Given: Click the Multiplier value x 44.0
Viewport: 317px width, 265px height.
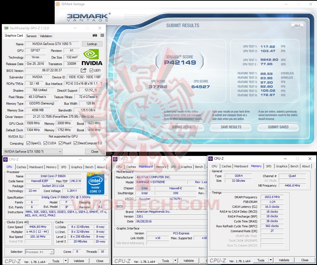Looking at the screenshot, I should (x=37, y=232).
